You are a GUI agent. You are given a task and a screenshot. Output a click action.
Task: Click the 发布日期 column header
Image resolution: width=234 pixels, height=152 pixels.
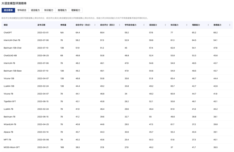click(x=41, y=25)
